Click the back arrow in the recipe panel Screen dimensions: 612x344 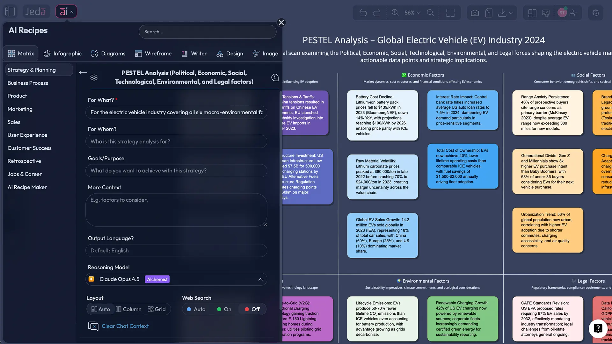click(x=83, y=73)
